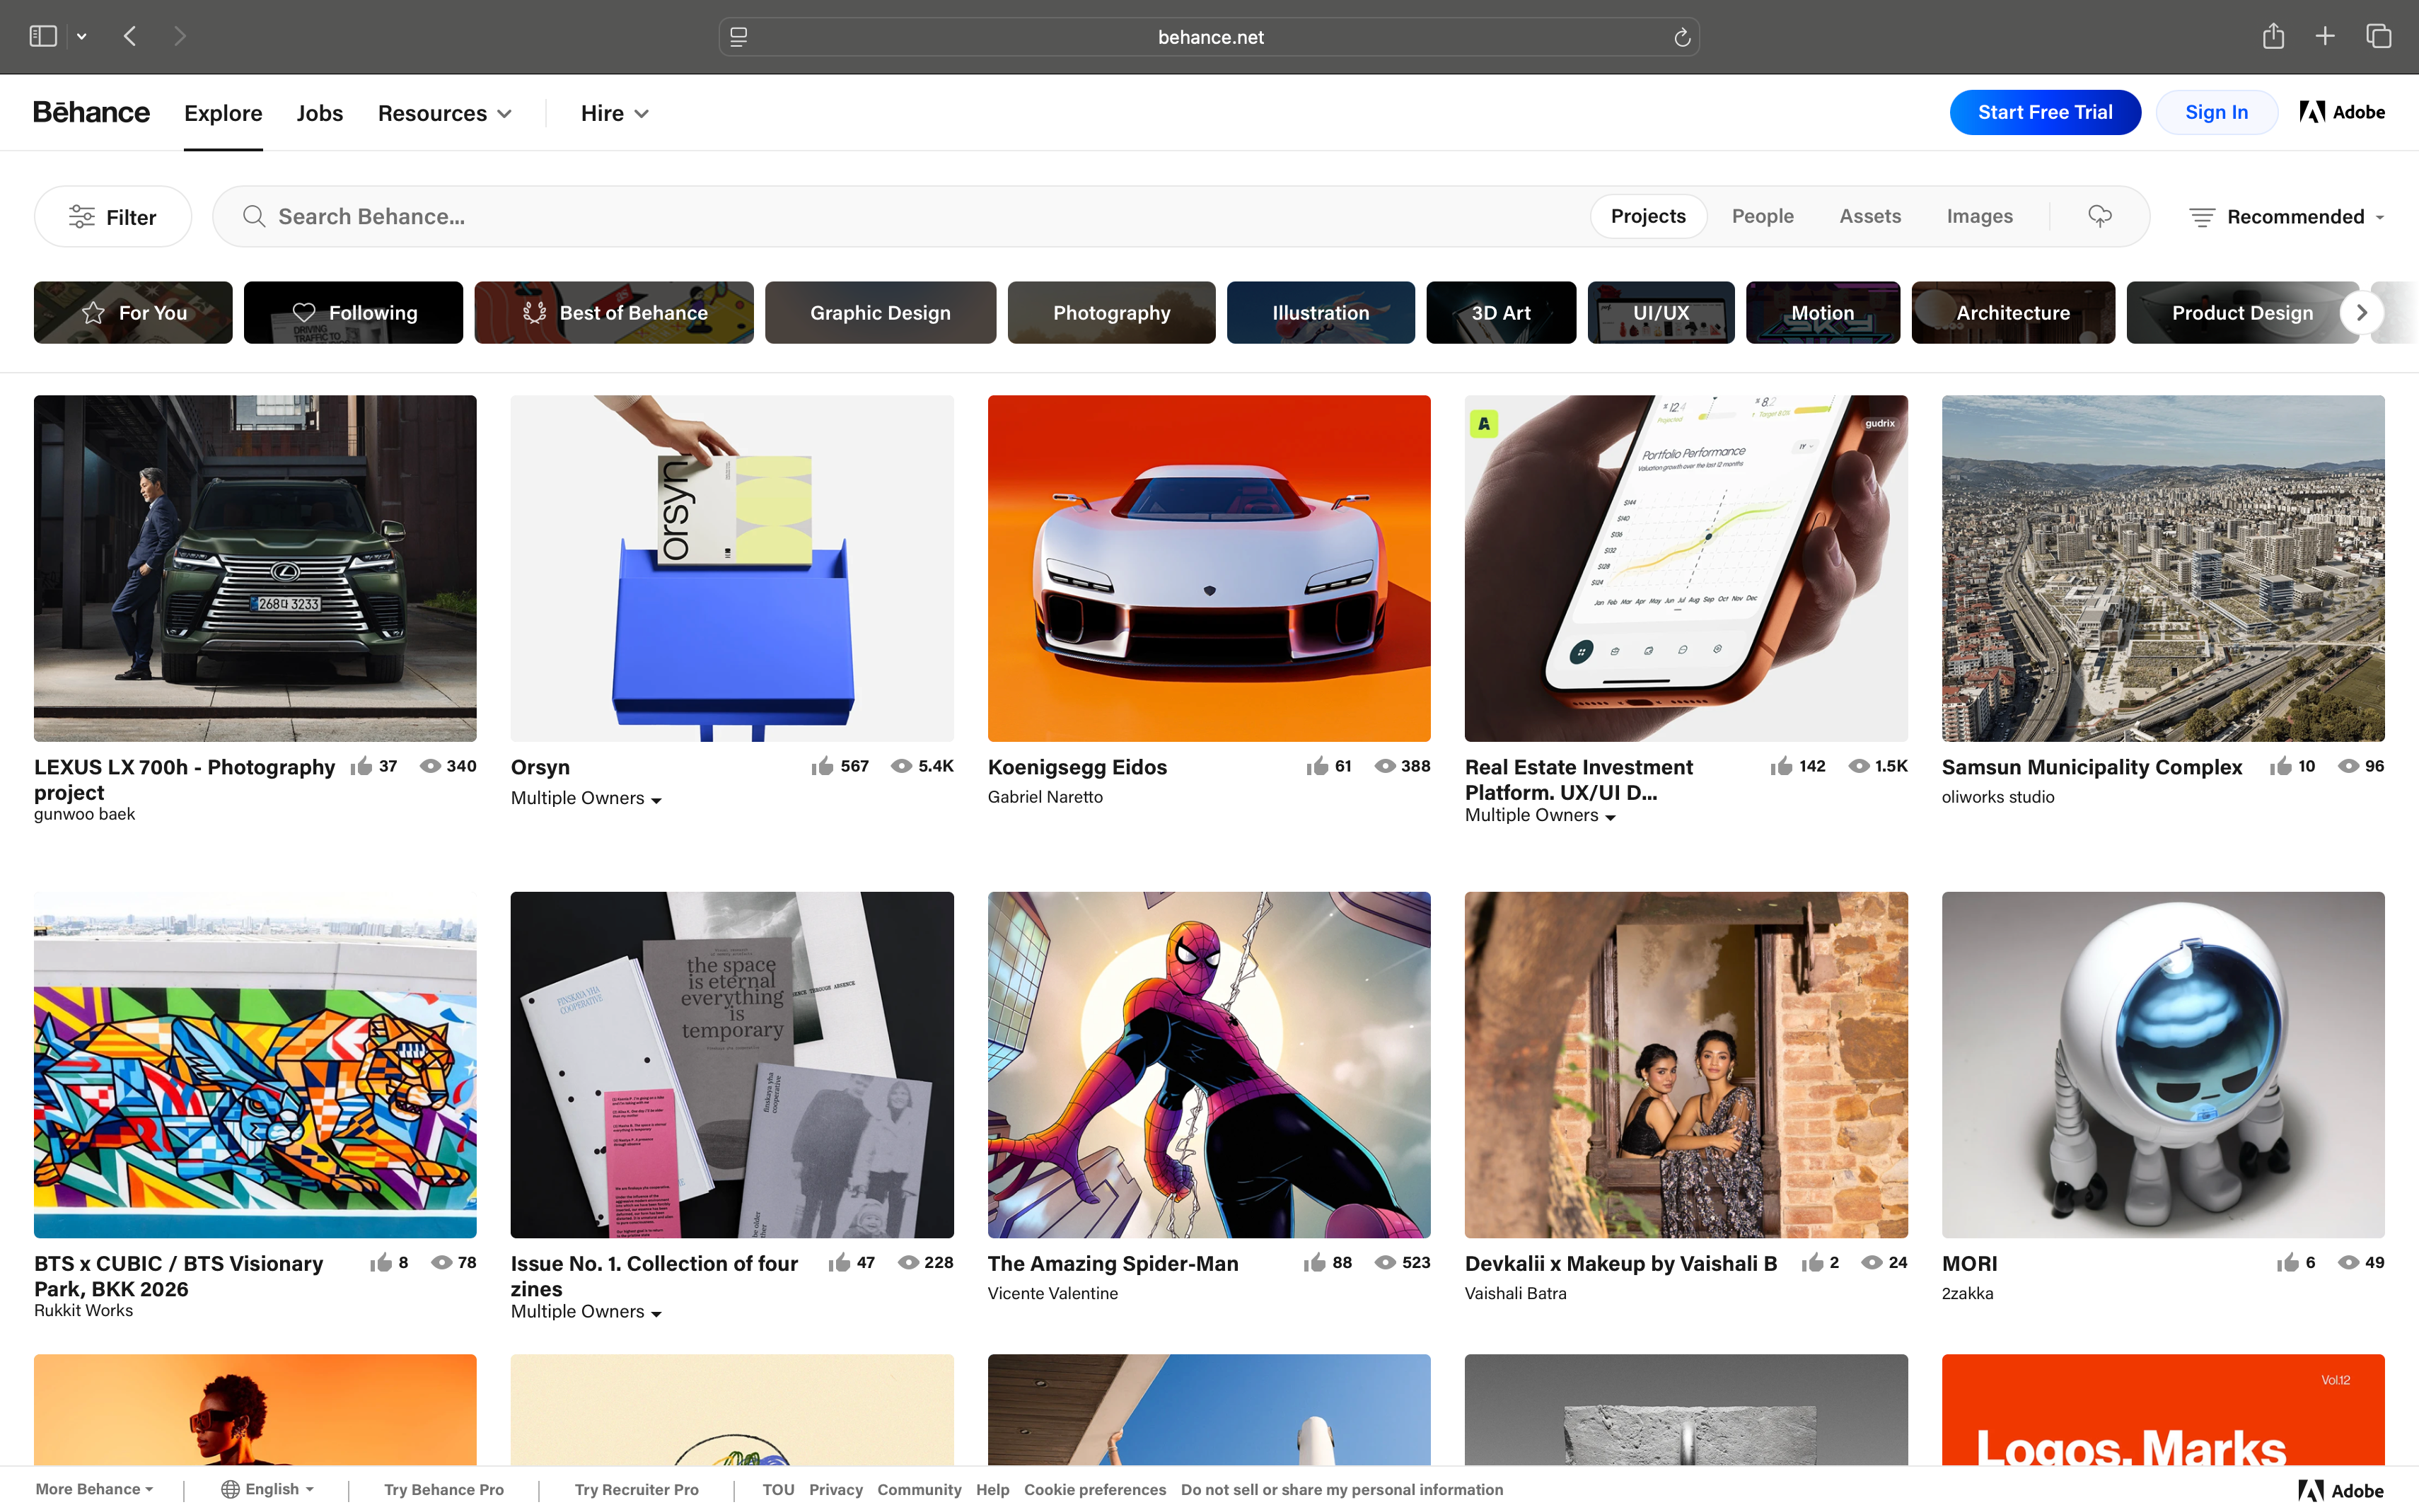Image resolution: width=2419 pixels, height=1512 pixels.
Task: Click the Adobe logo in footer
Action: [2341, 1490]
